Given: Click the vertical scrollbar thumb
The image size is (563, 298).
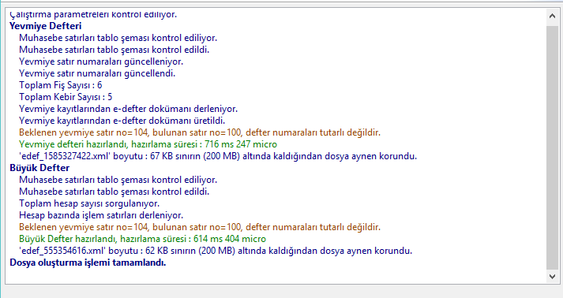Looking at the screenshot, I should [x=552, y=147].
